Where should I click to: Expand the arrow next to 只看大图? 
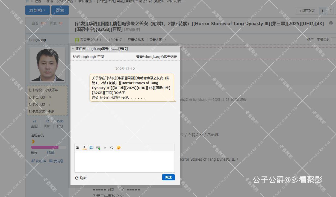click(165, 40)
